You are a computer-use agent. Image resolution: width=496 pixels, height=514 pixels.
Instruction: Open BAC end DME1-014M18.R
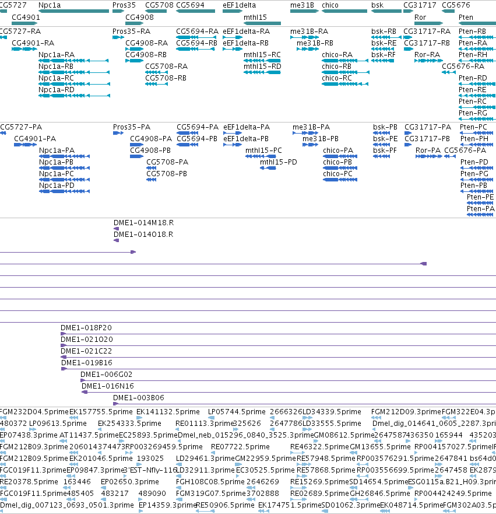[x=143, y=223]
